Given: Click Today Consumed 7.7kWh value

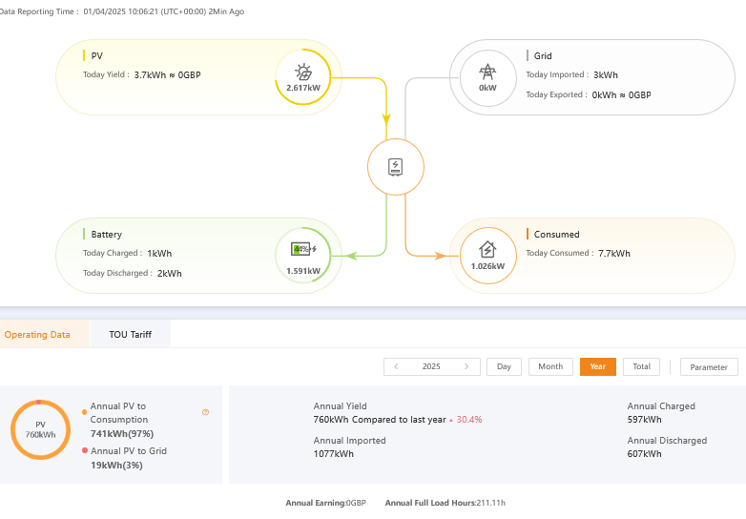Looking at the screenshot, I should click(614, 254).
